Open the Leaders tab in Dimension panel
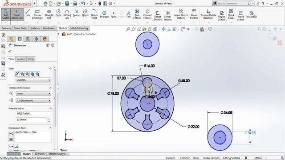Image resolution: width=285 pixels, height=160 pixels. (x=21, y=59)
